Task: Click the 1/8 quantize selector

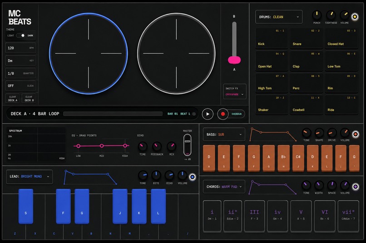Action: coord(20,73)
